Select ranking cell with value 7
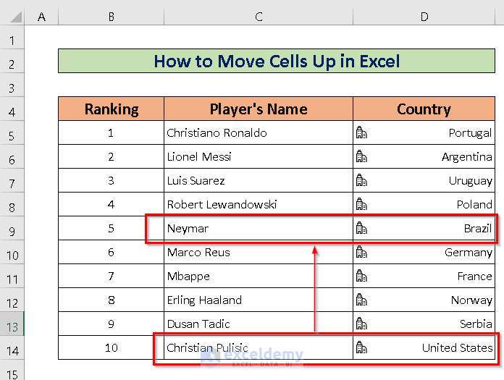The width and height of the screenshot is (504, 380). click(112, 276)
